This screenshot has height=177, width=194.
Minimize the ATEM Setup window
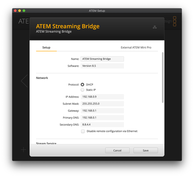20,11
